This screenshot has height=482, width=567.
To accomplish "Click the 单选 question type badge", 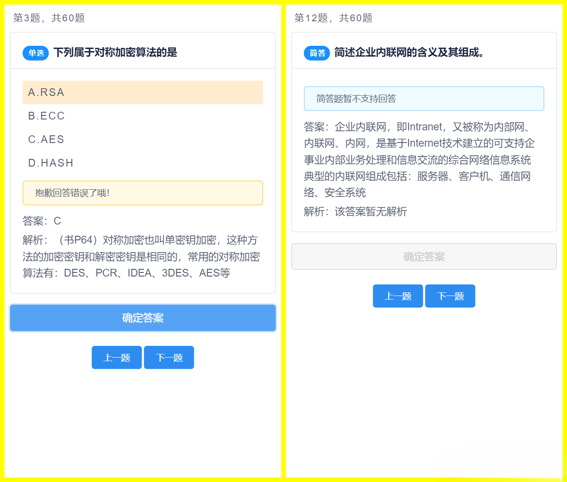I will (35, 53).
